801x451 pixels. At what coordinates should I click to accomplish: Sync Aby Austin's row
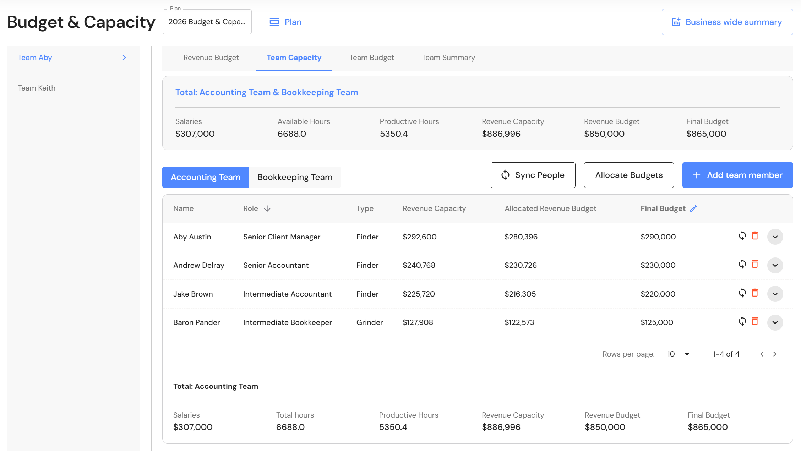point(742,236)
